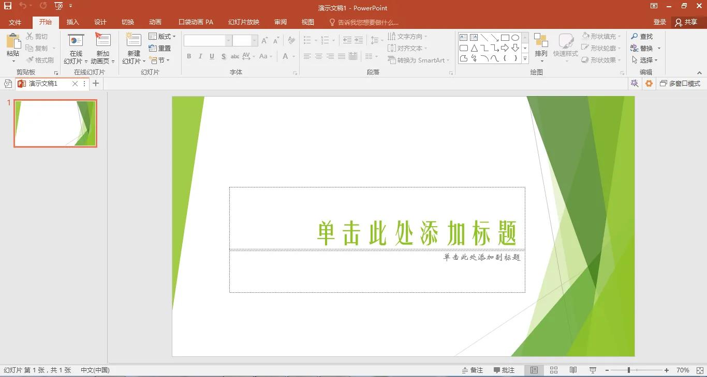Click the 重置 (Reset) slide icon
The image size is (707, 377).
(160, 48)
